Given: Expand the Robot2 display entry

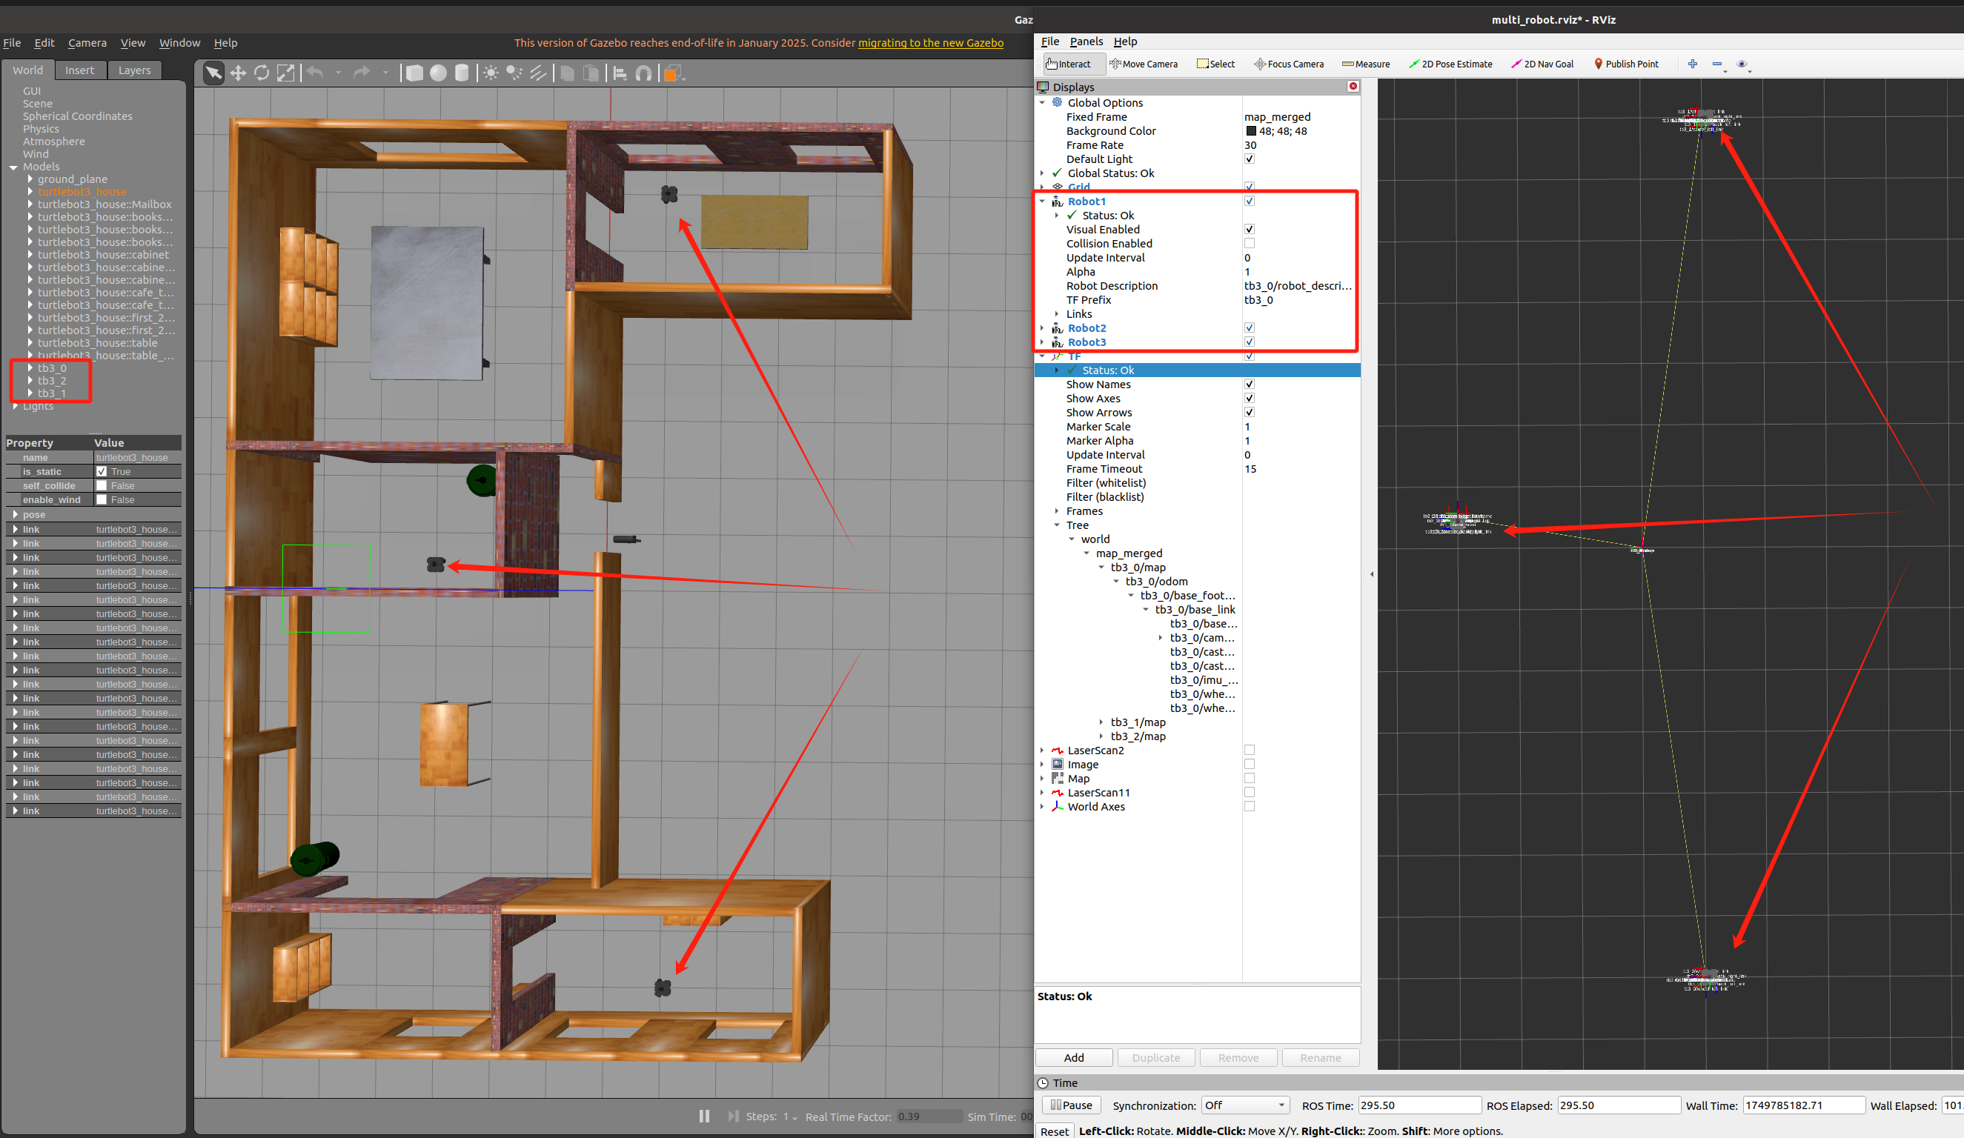Looking at the screenshot, I should (x=1042, y=328).
